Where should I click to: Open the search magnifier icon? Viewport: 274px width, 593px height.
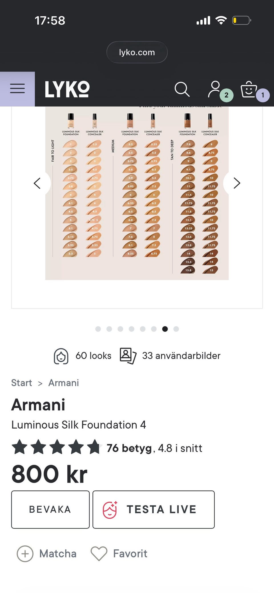pos(182,89)
